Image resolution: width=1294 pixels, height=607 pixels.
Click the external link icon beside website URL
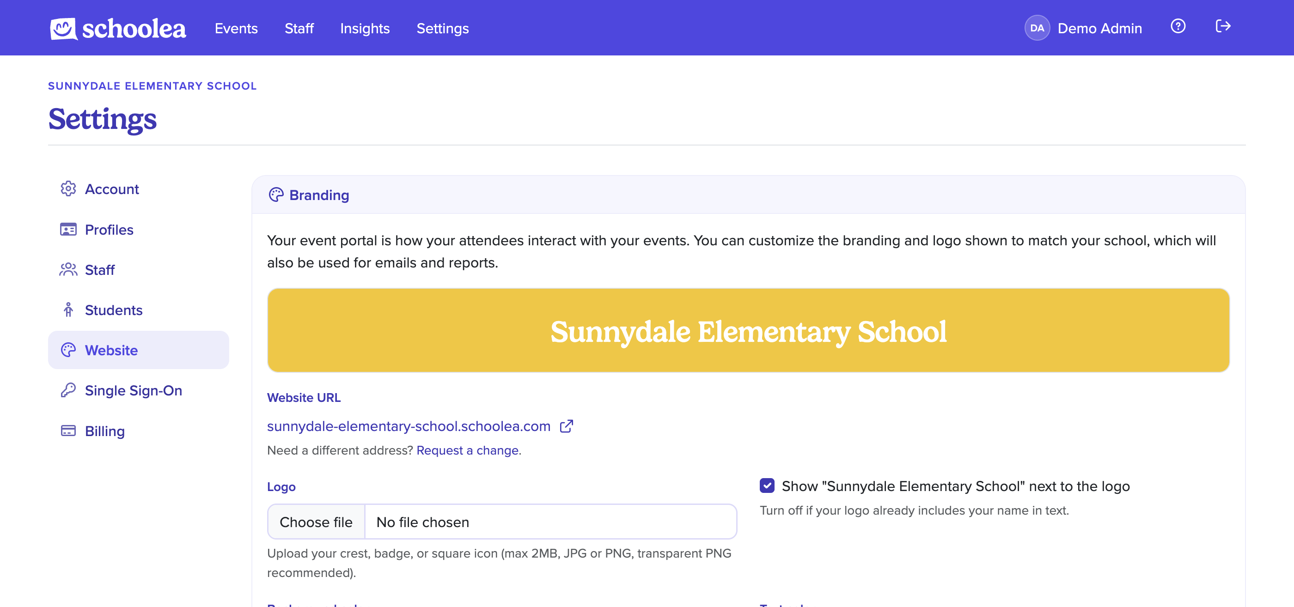567,426
